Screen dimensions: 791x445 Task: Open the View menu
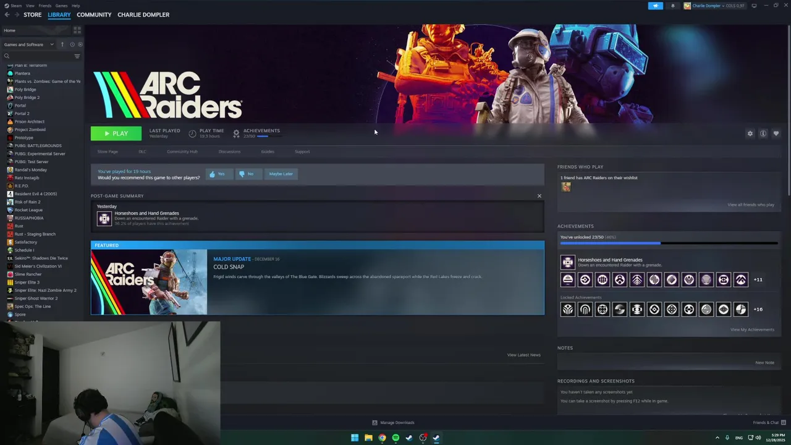point(30,6)
